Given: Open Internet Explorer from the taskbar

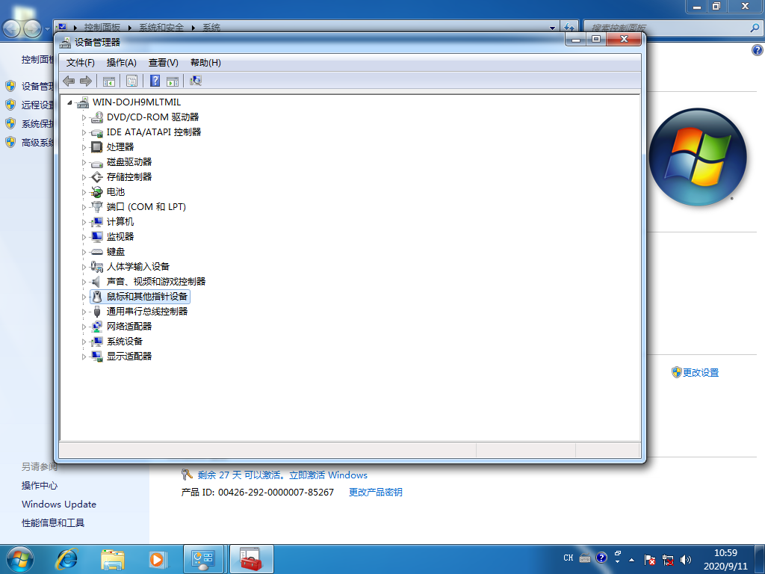Looking at the screenshot, I should click(x=67, y=558).
